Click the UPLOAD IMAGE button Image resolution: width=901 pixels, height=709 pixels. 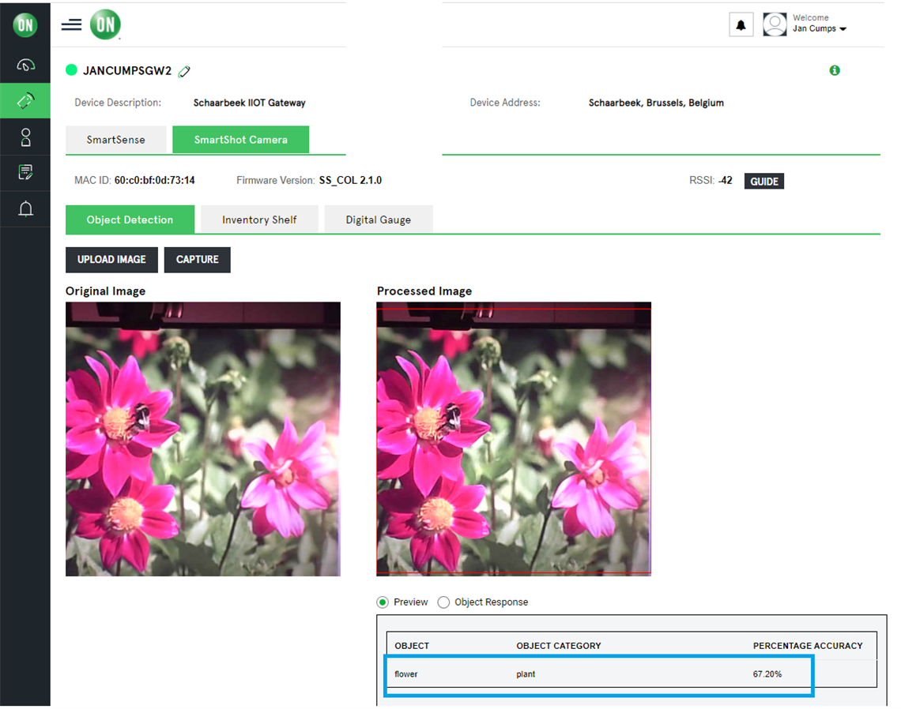point(111,260)
